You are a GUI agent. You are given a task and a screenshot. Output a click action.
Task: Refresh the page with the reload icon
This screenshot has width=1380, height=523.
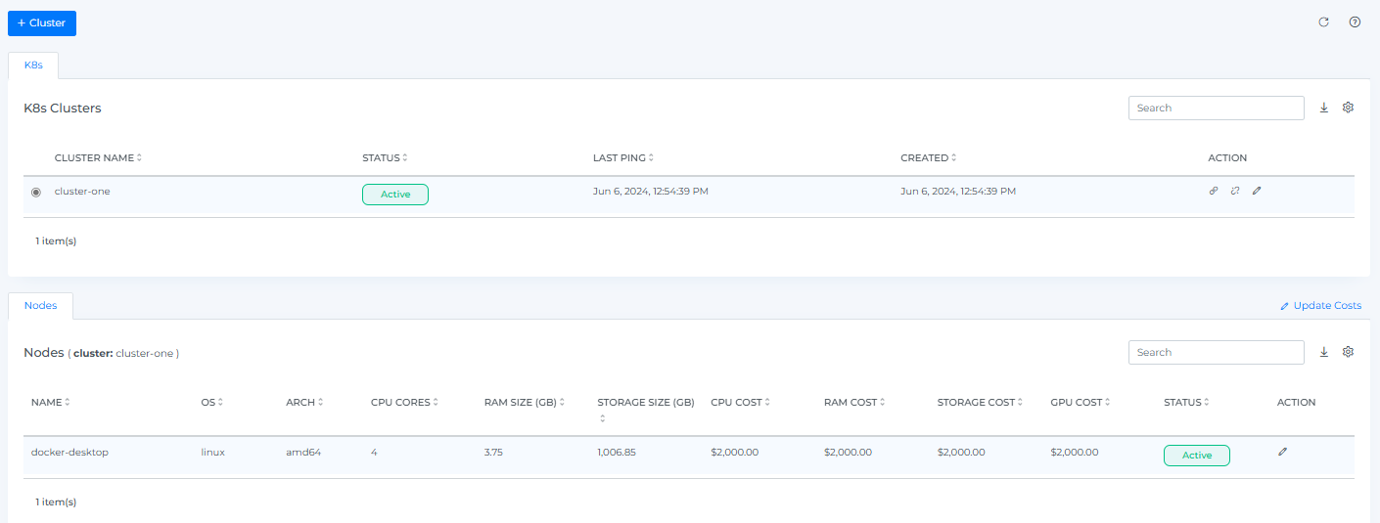tap(1323, 22)
